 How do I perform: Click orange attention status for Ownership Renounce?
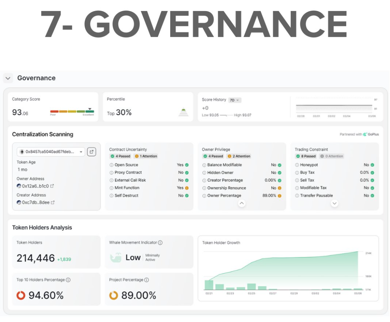pos(280,188)
